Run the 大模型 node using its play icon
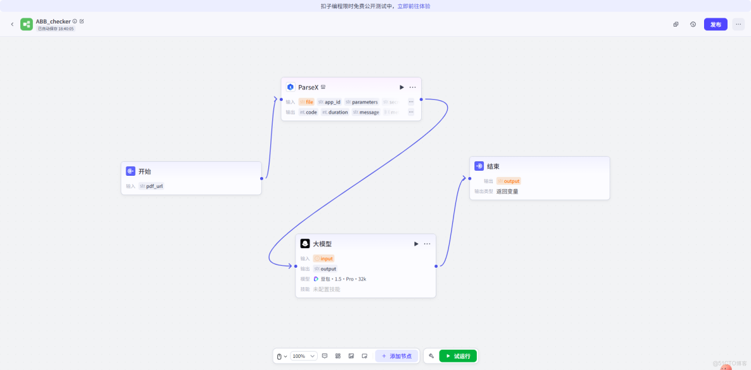This screenshot has width=751, height=370. point(415,244)
